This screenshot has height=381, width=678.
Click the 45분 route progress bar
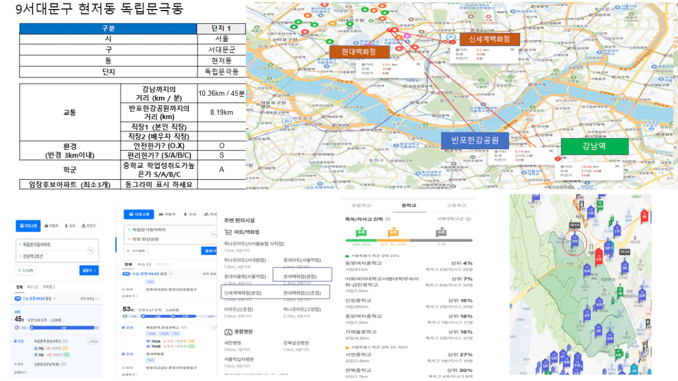tap(57, 328)
